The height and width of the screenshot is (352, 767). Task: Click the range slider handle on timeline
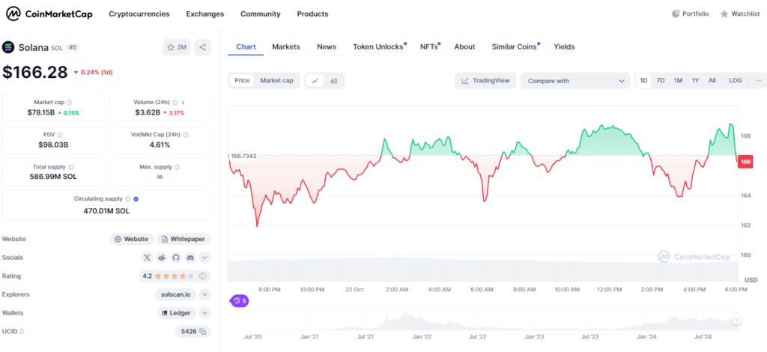click(x=736, y=320)
